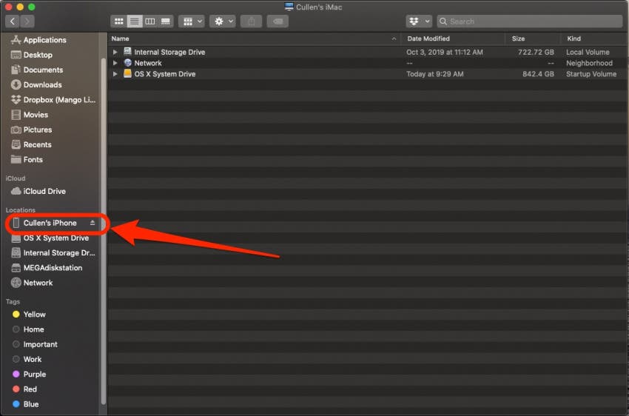Go forward with the right chevron button
The width and height of the screenshot is (629, 416).
(x=27, y=21)
